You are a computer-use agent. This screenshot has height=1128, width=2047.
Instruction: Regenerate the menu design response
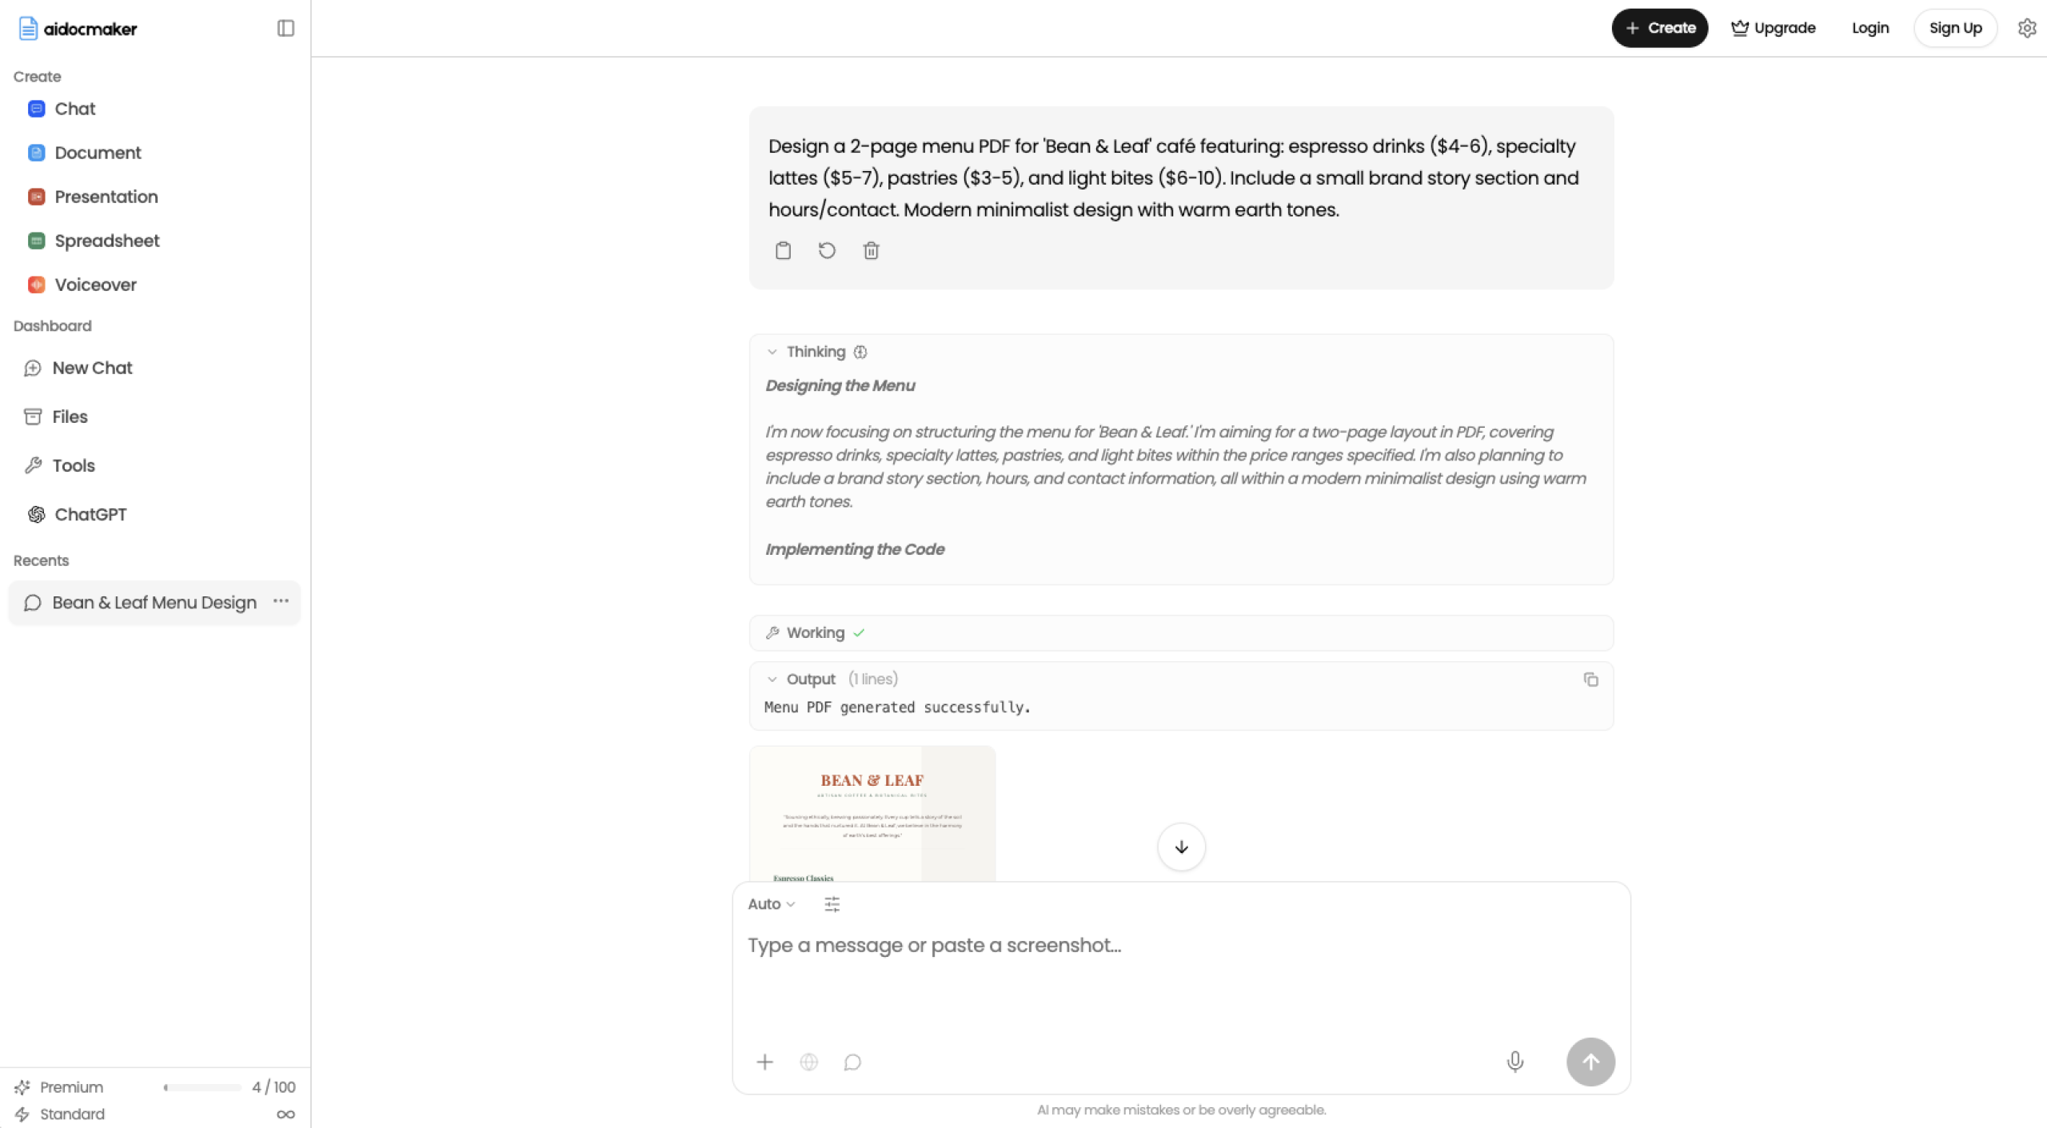827,250
